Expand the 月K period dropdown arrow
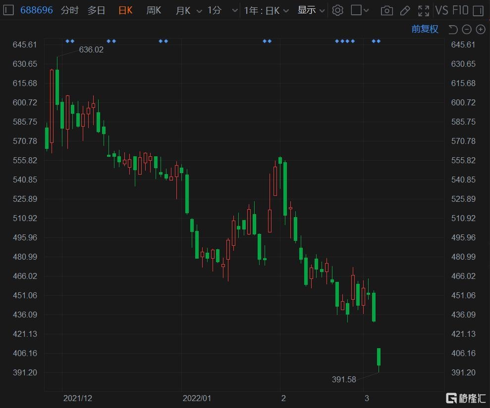 pos(199,11)
